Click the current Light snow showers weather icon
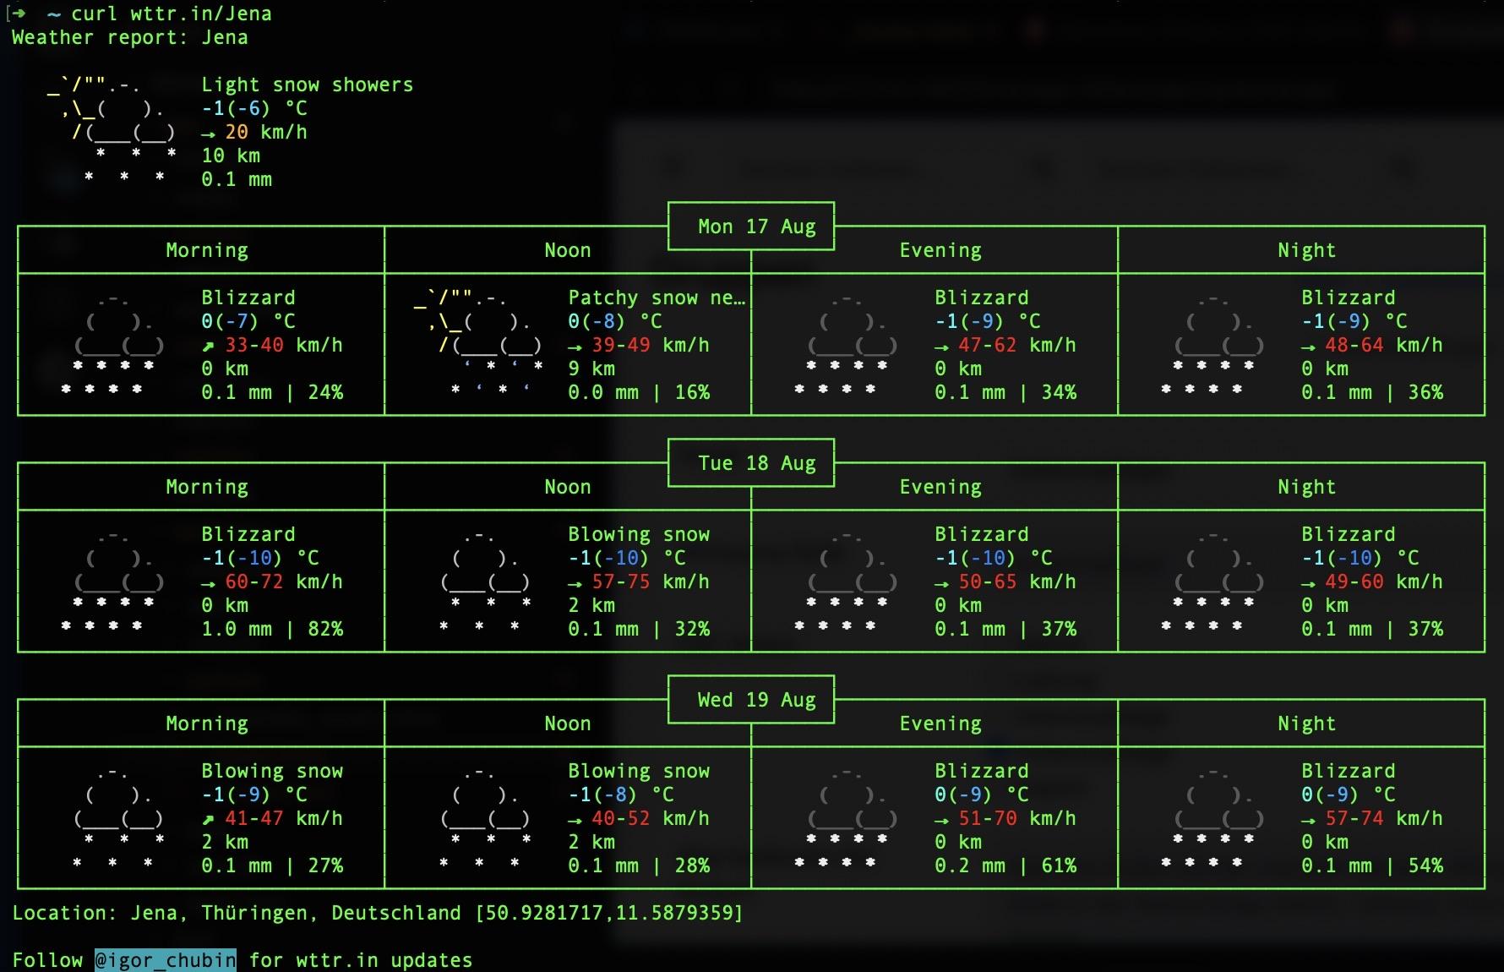Screen dimensions: 1504x972 coord(112,131)
